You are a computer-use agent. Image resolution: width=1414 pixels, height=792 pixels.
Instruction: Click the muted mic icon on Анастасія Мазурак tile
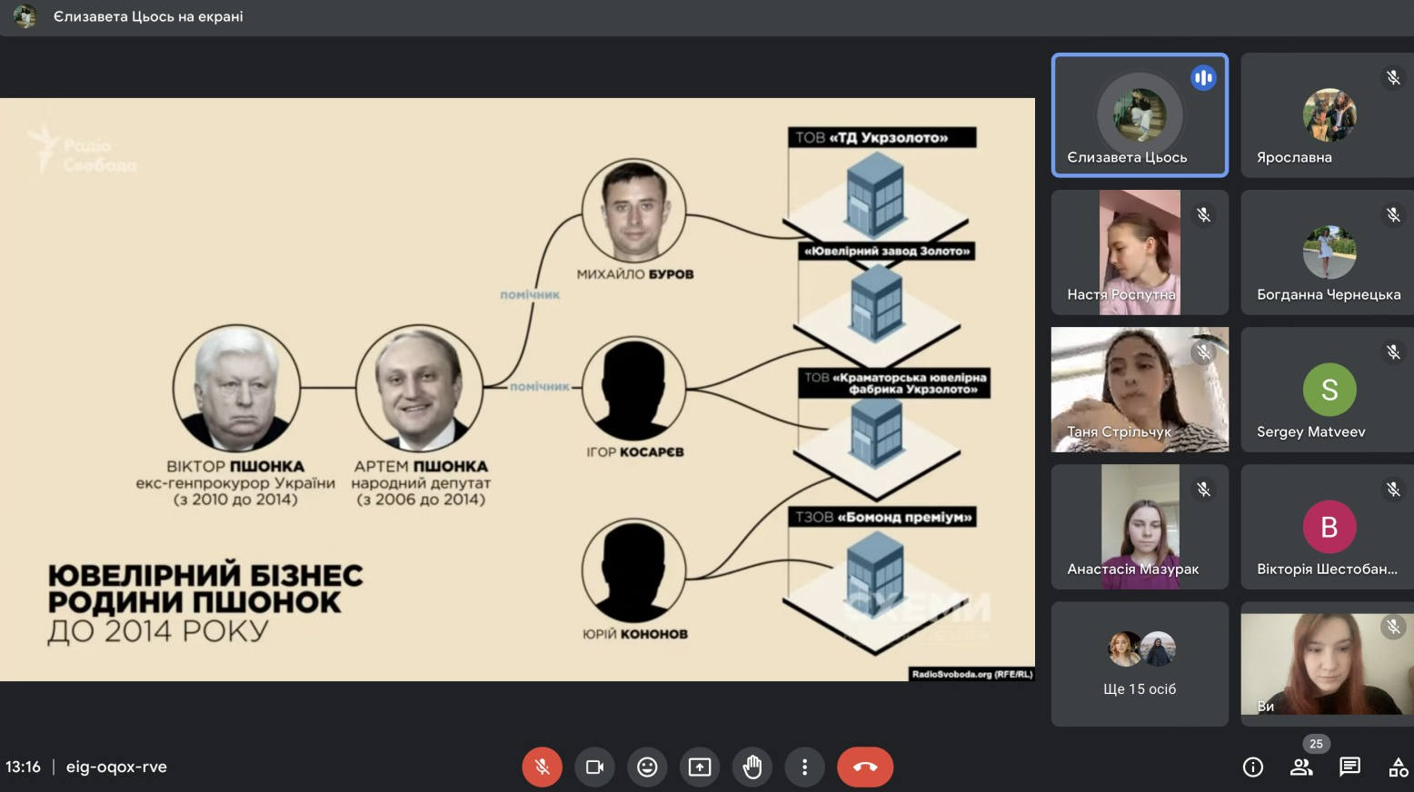pos(1203,490)
